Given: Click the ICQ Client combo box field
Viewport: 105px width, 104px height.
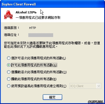Looking at the screenshot, I should pyautogui.click(x=85, y=86).
